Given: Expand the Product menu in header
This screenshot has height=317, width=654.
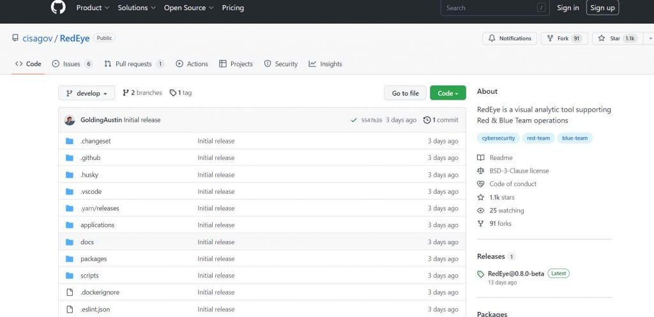Looking at the screenshot, I should click(93, 8).
